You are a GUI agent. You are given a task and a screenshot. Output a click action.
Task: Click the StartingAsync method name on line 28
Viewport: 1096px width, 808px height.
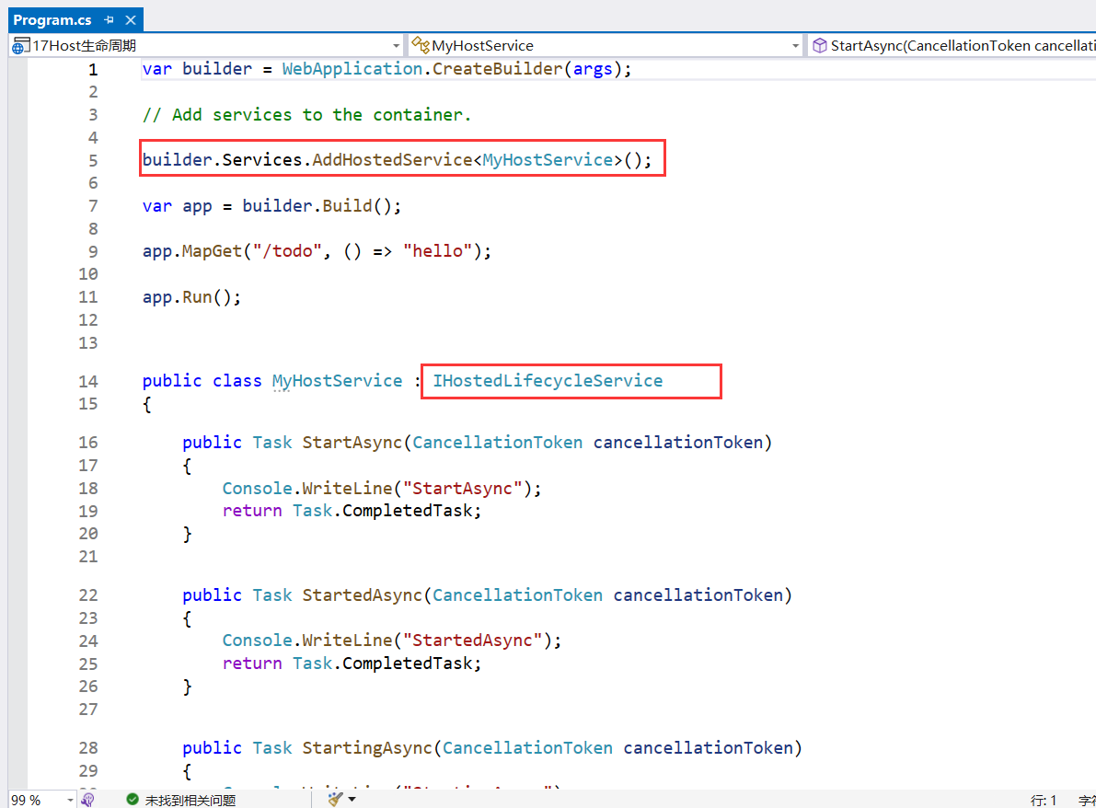(x=367, y=748)
